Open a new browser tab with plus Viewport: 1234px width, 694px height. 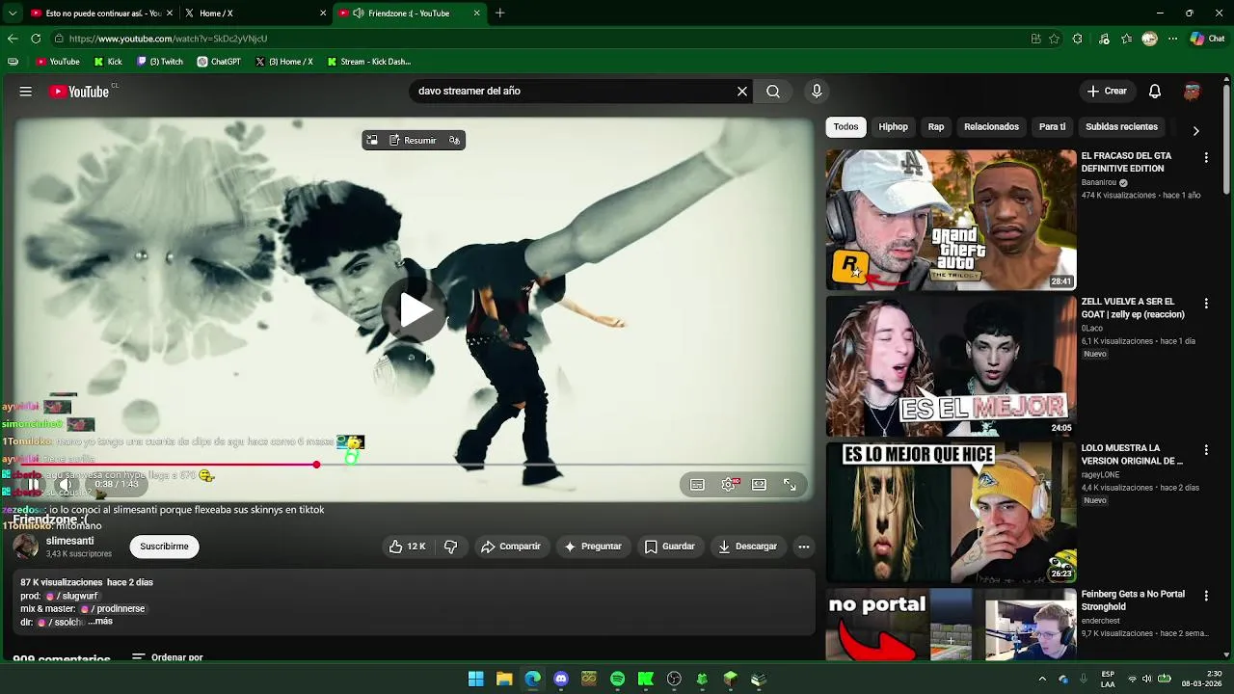point(499,13)
